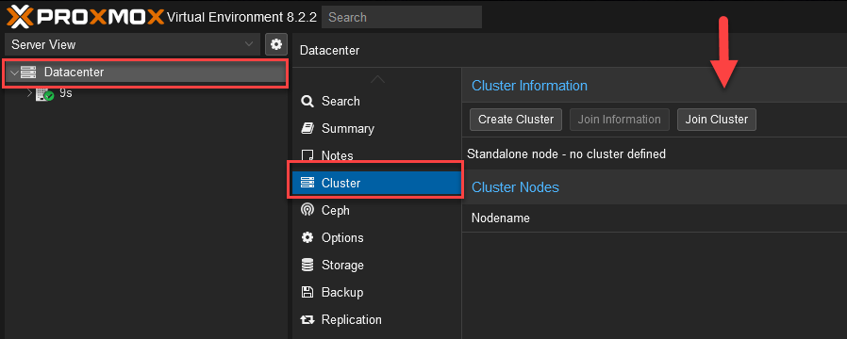Click the 9s node status icon

click(x=44, y=94)
